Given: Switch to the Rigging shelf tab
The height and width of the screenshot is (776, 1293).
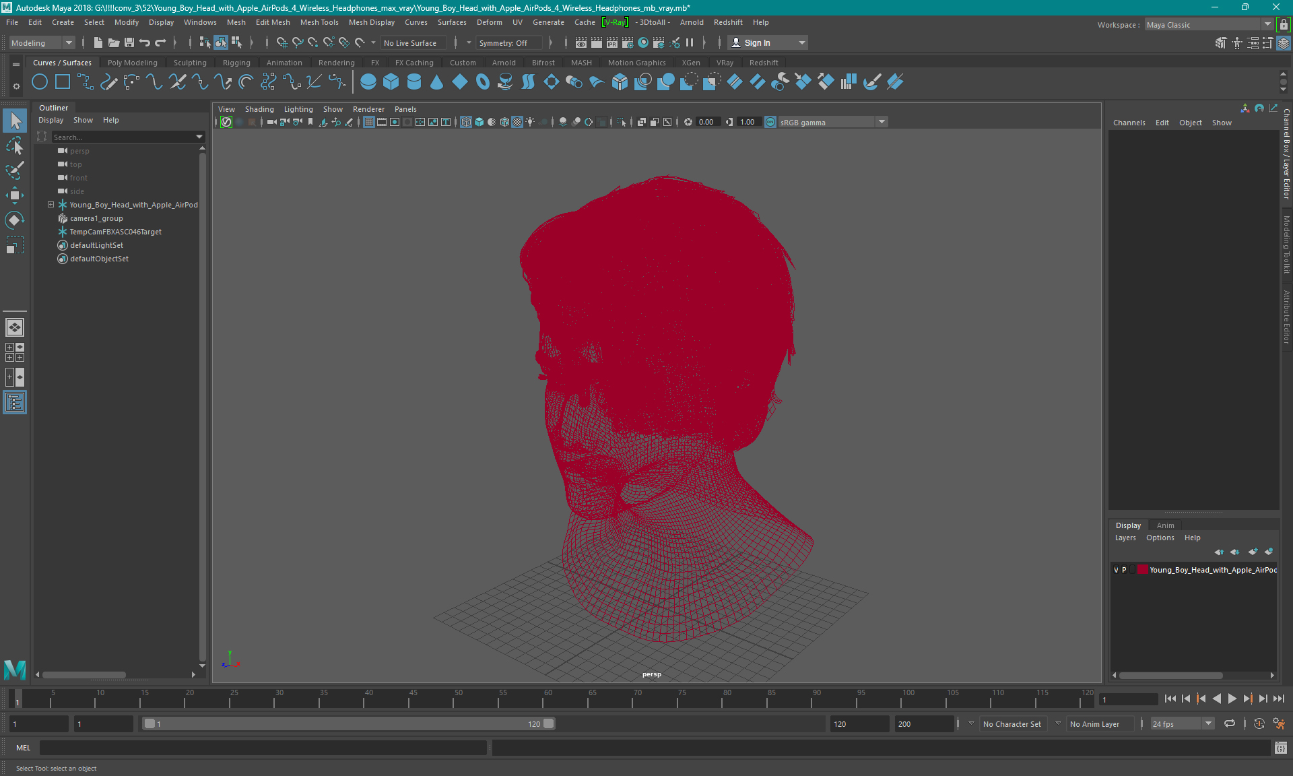Looking at the screenshot, I should pos(236,63).
